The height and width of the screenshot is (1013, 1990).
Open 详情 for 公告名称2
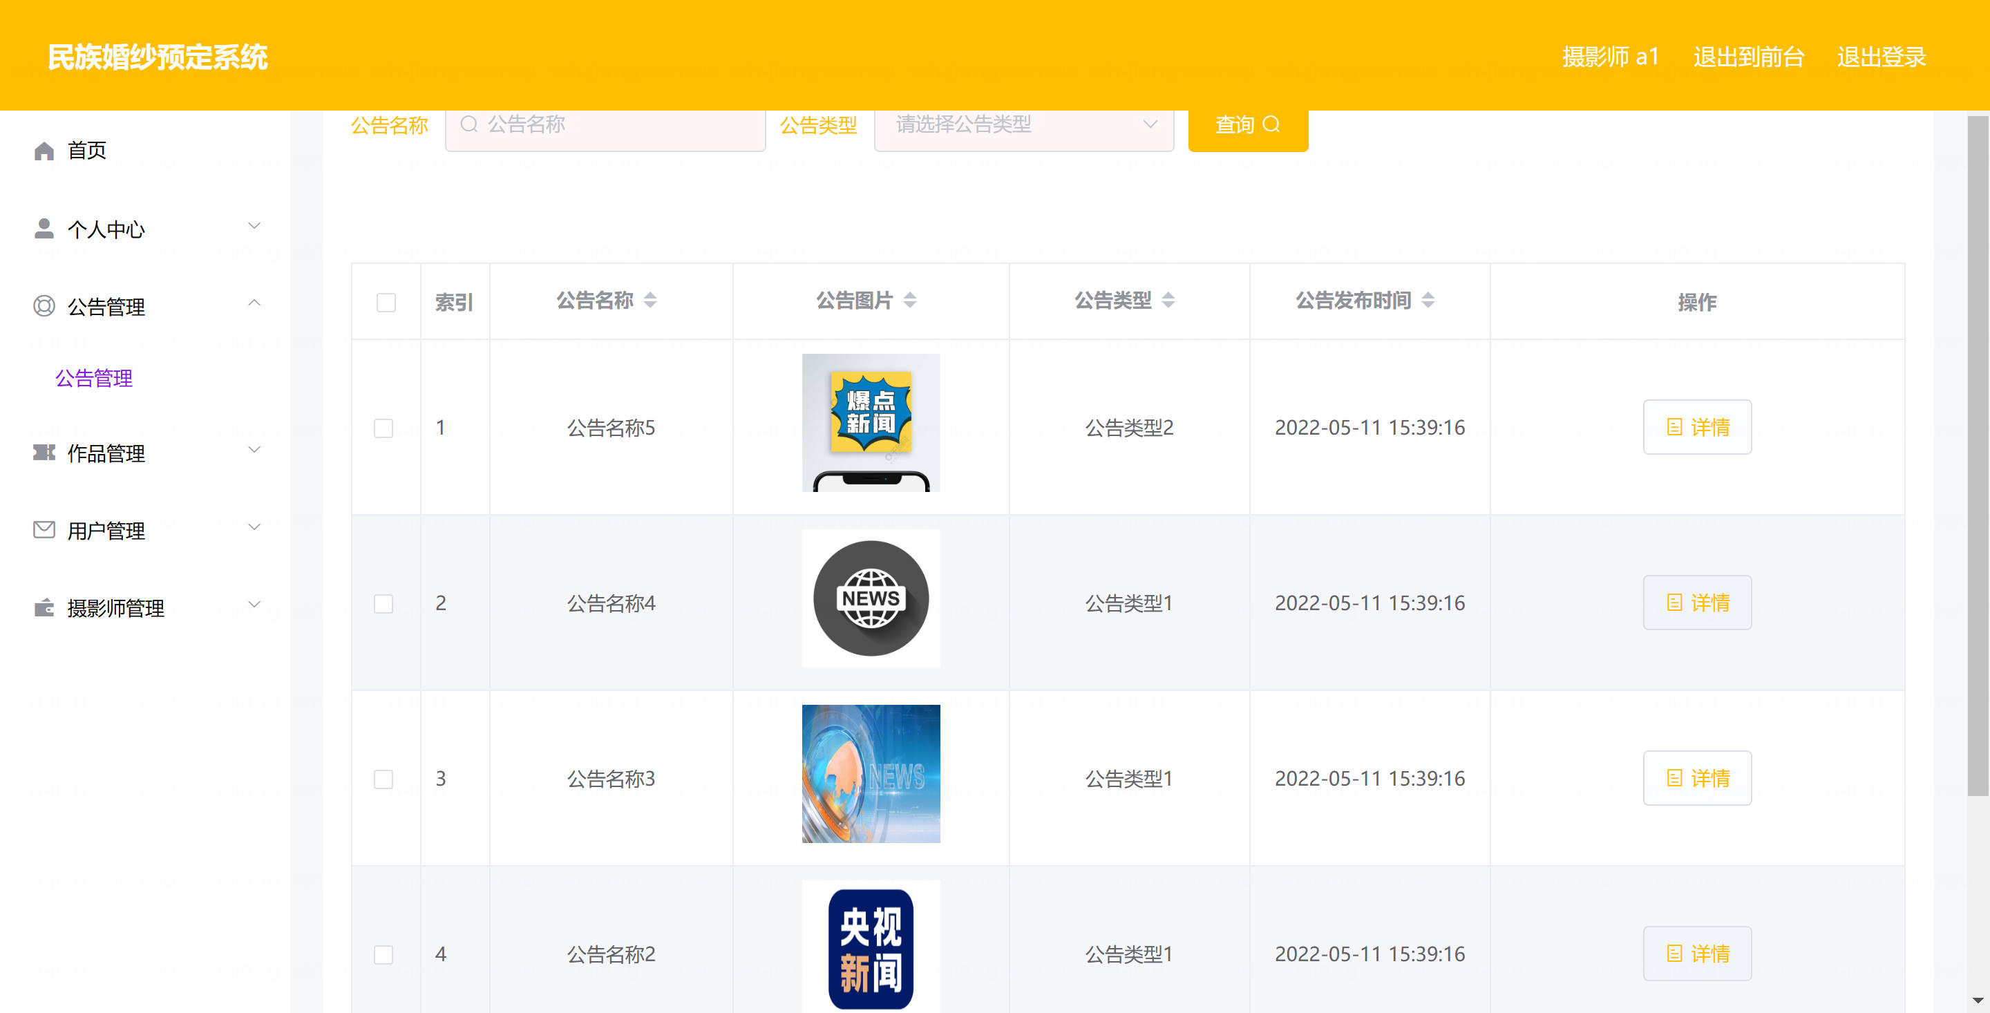[1697, 954]
